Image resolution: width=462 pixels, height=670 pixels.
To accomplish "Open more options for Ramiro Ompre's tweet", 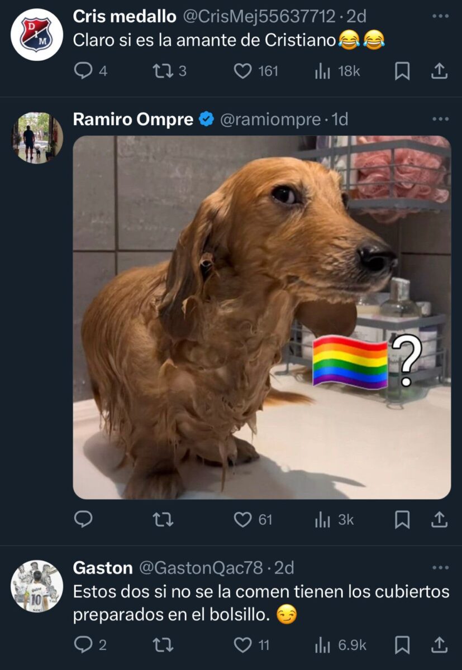I will (440, 119).
